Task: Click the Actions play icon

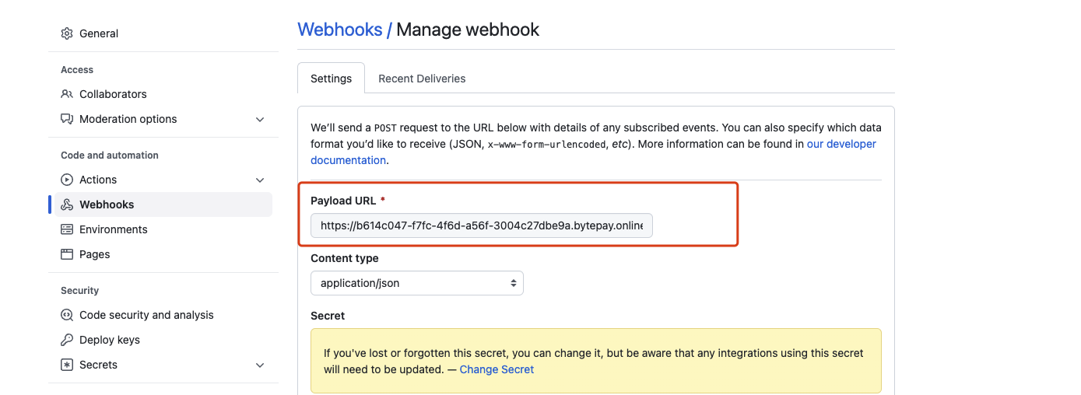Action: (67, 180)
